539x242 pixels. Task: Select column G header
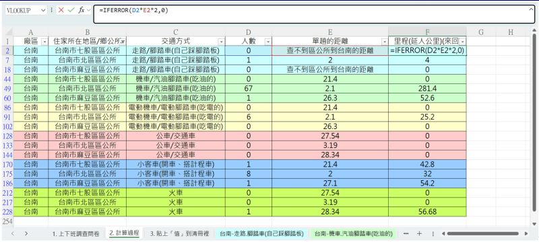pos(481,32)
